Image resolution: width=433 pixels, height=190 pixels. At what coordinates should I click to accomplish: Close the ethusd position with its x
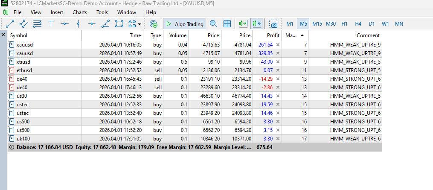coord(278,70)
